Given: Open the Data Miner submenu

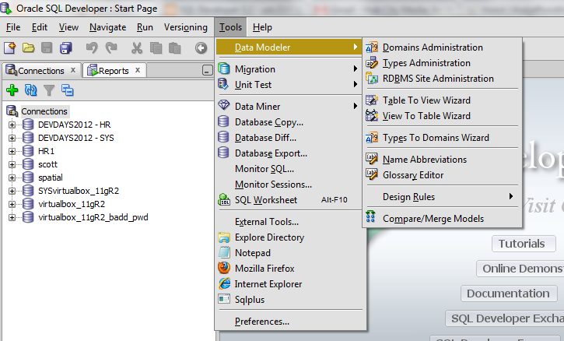Looking at the screenshot, I should (x=289, y=106).
